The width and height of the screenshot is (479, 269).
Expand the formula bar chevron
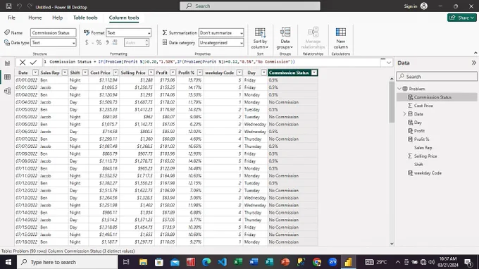[x=389, y=63]
